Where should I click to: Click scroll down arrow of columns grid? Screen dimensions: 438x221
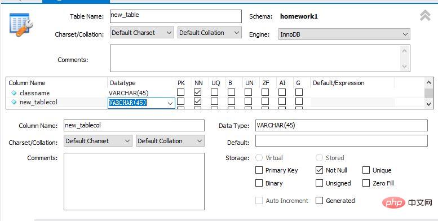click(x=429, y=104)
